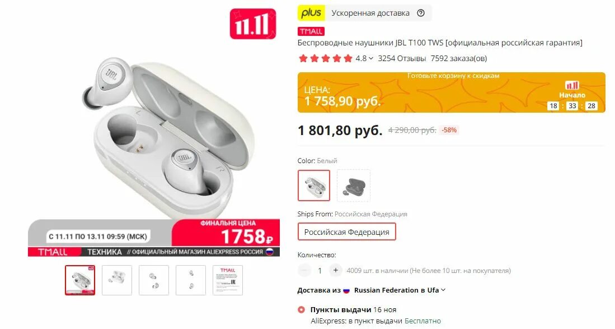Image resolution: width=615 pixels, height=329 pixels.
Task: Increase quantity with the plus button
Action: (335, 271)
